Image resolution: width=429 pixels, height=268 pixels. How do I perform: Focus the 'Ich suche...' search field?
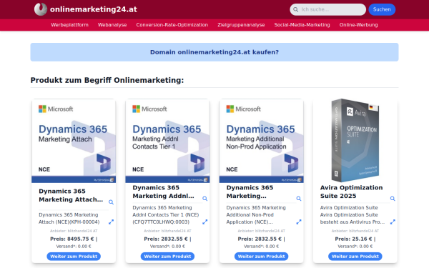(327, 9)
